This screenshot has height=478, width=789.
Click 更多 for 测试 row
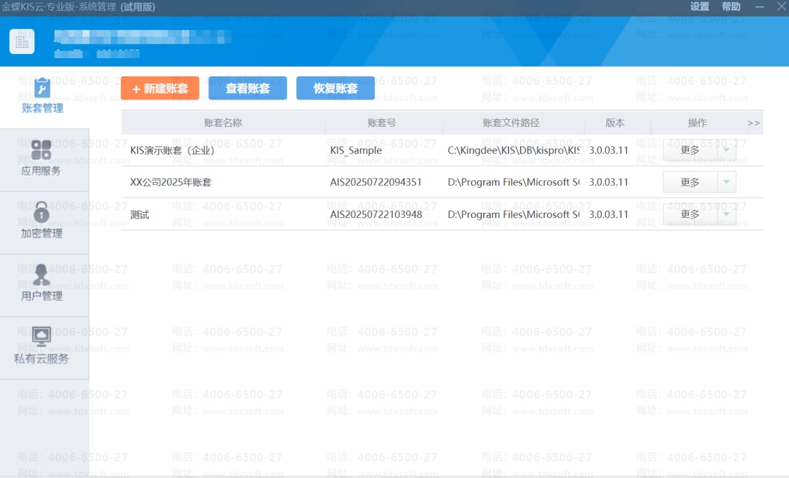(690, 214)
